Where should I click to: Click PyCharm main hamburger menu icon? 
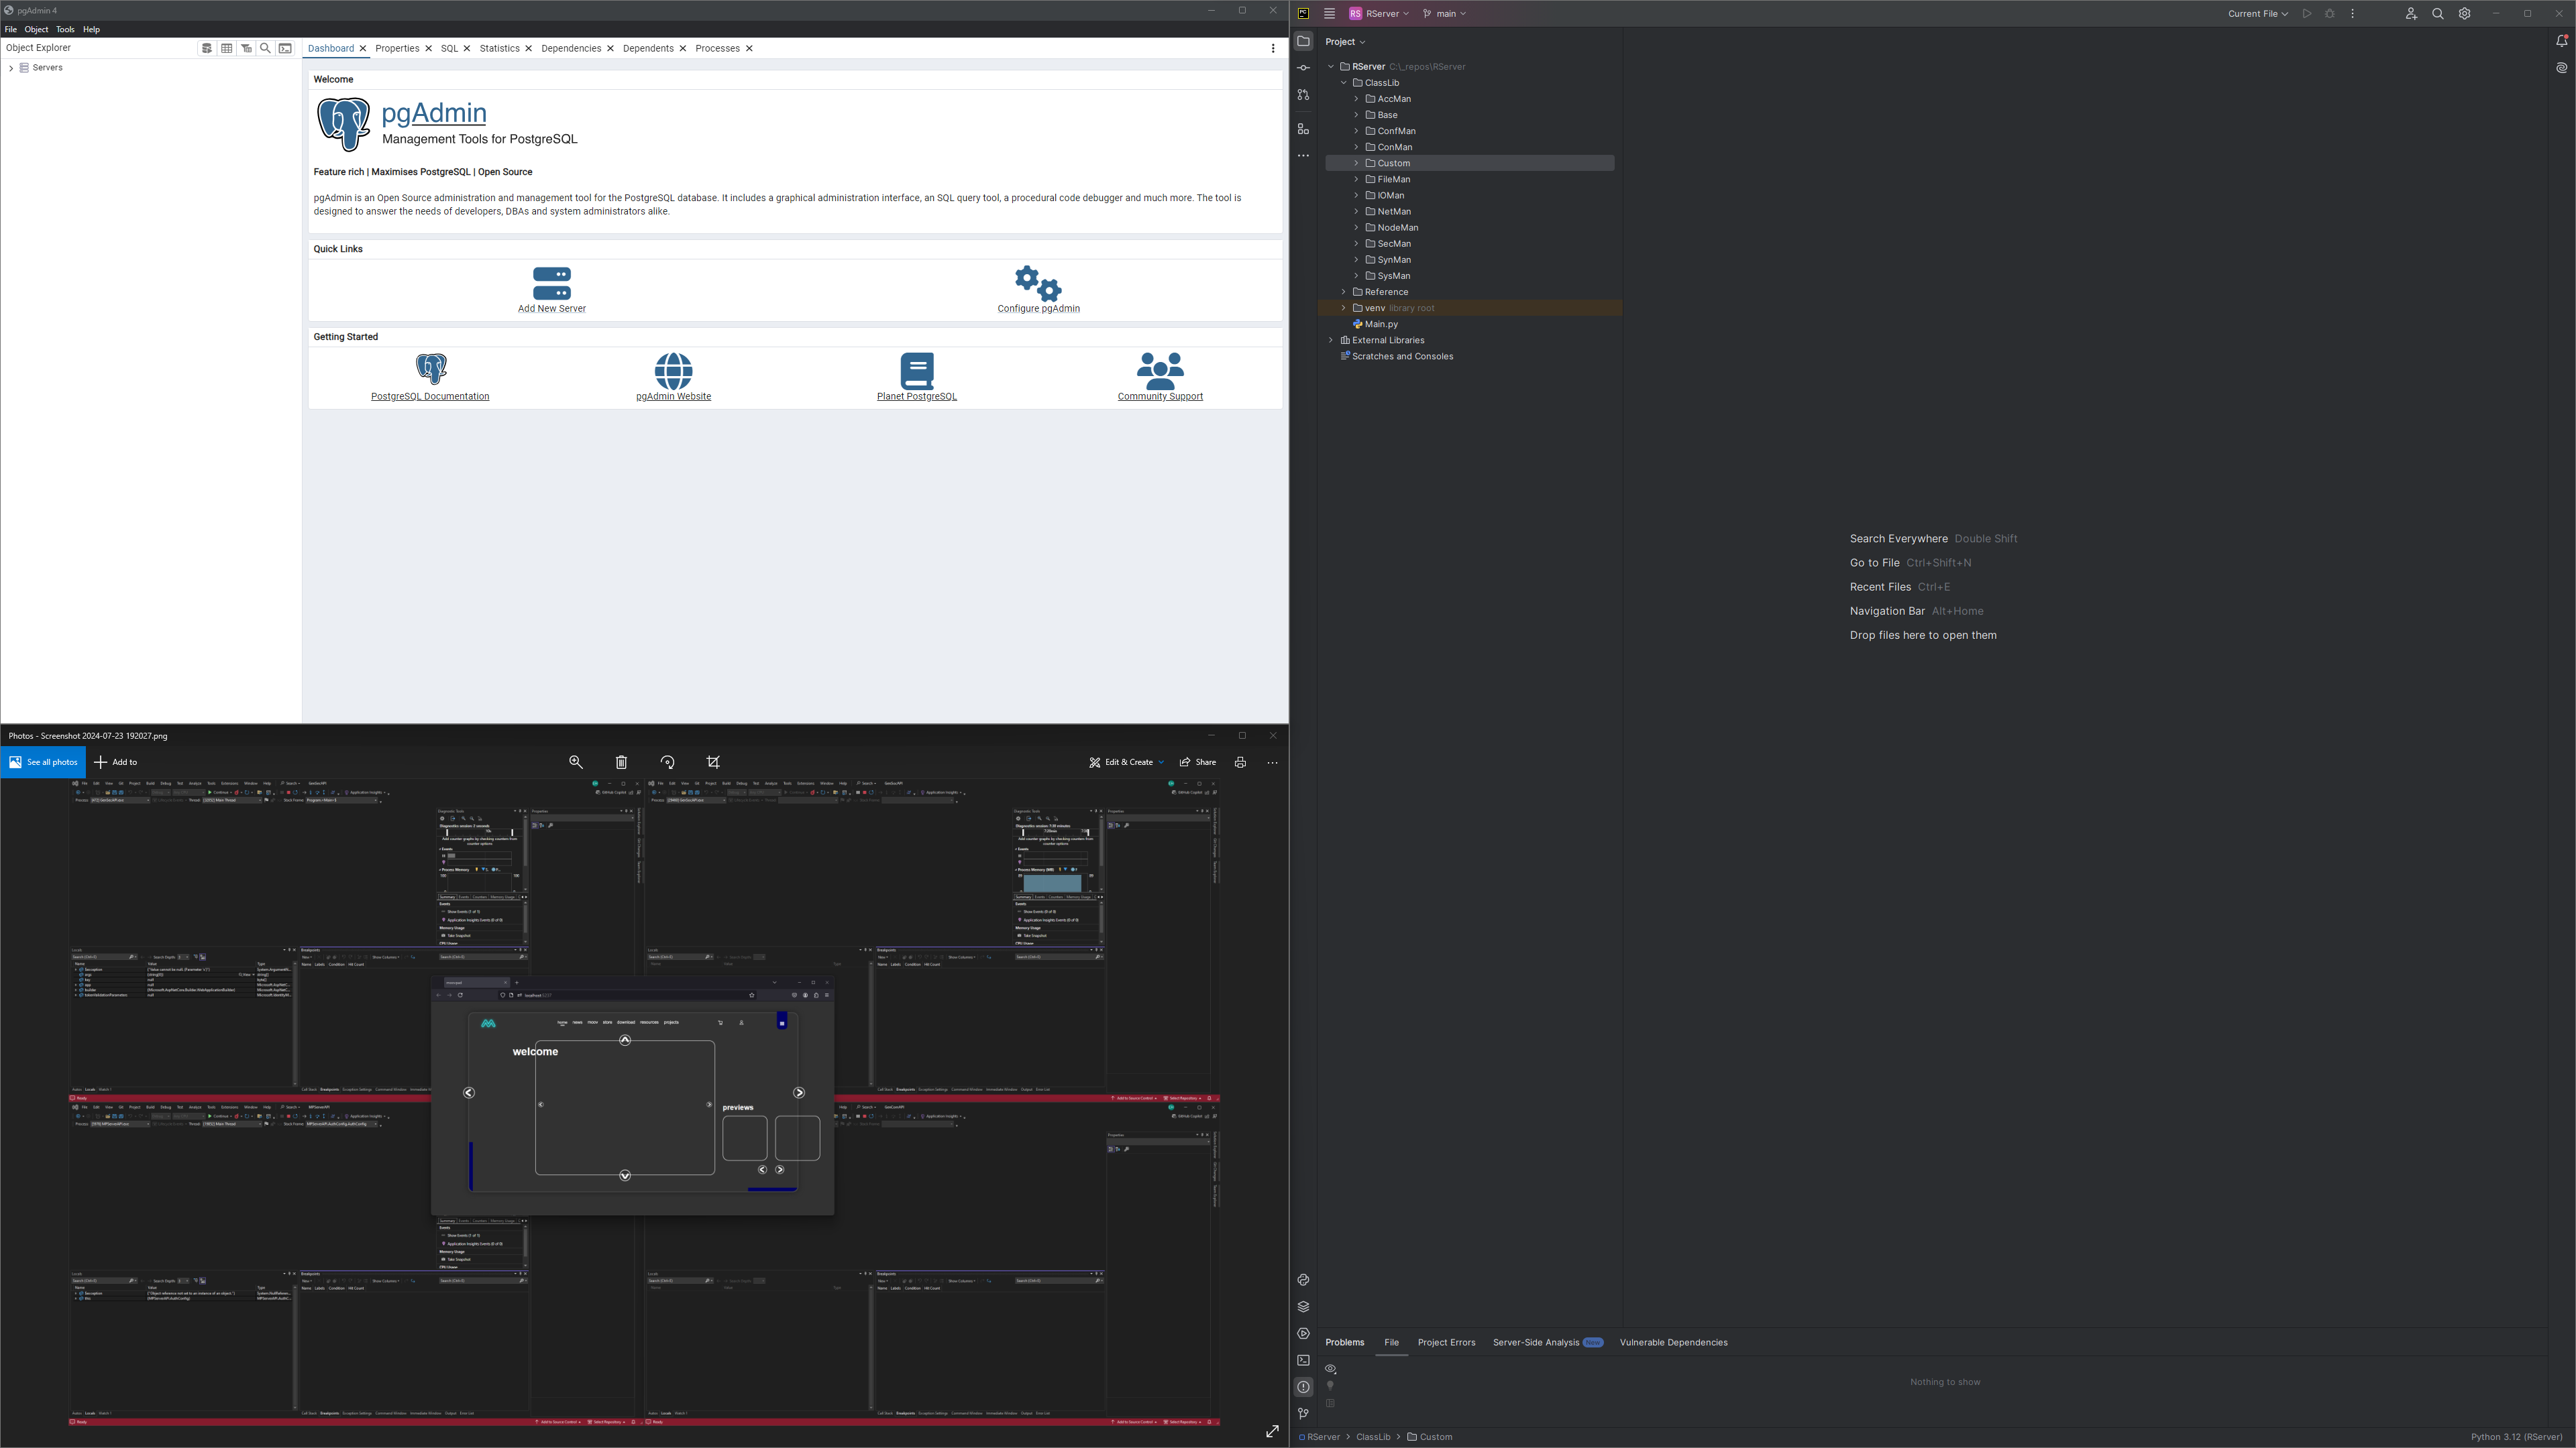pos(1329,14)
